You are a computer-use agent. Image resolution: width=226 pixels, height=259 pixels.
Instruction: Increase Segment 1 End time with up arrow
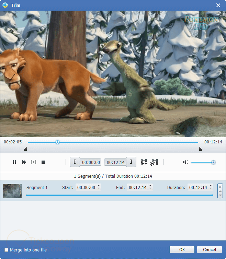coord(150,186)
